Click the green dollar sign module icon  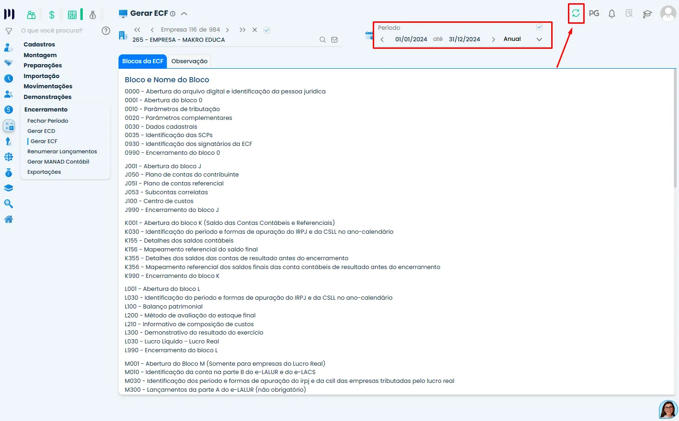click(x=52, y=15)
